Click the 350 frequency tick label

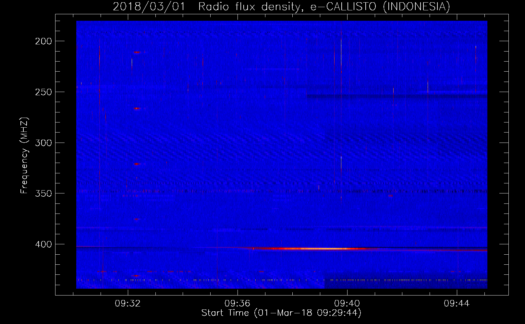pyautogui.click(x=43, y=193)
